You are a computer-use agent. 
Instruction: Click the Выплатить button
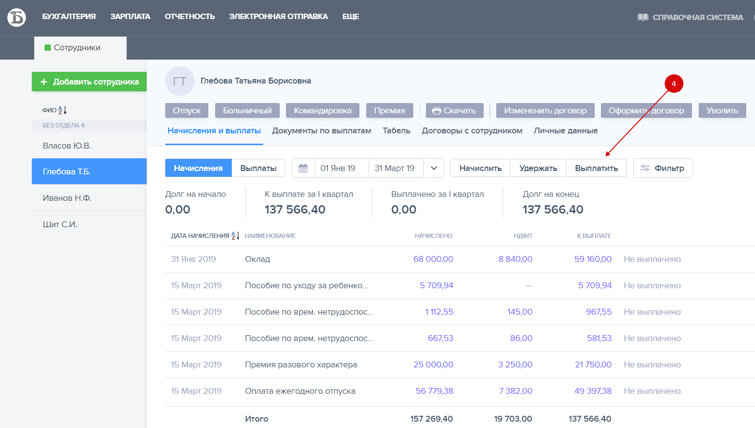coord(597,168)
